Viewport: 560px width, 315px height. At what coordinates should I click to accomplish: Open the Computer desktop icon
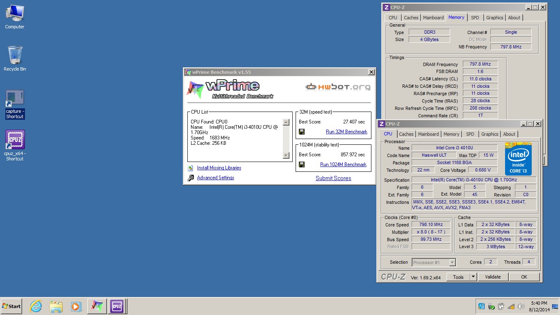pos(15,17)
